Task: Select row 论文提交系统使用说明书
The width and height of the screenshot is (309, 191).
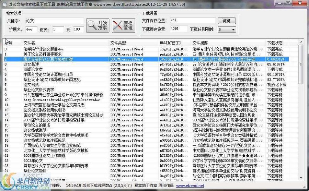Action: (x=146, y=110)
